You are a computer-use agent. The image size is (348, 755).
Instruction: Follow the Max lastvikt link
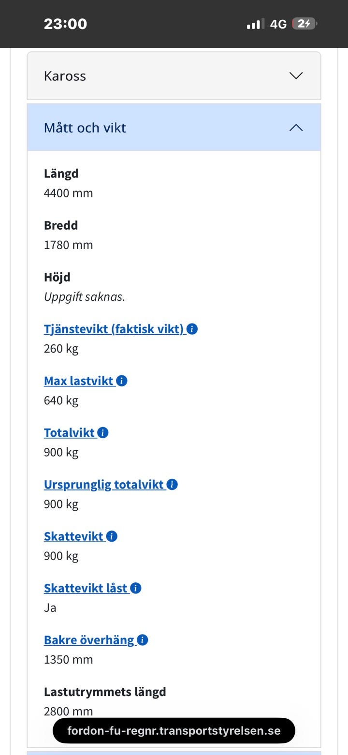click(79, 381)
